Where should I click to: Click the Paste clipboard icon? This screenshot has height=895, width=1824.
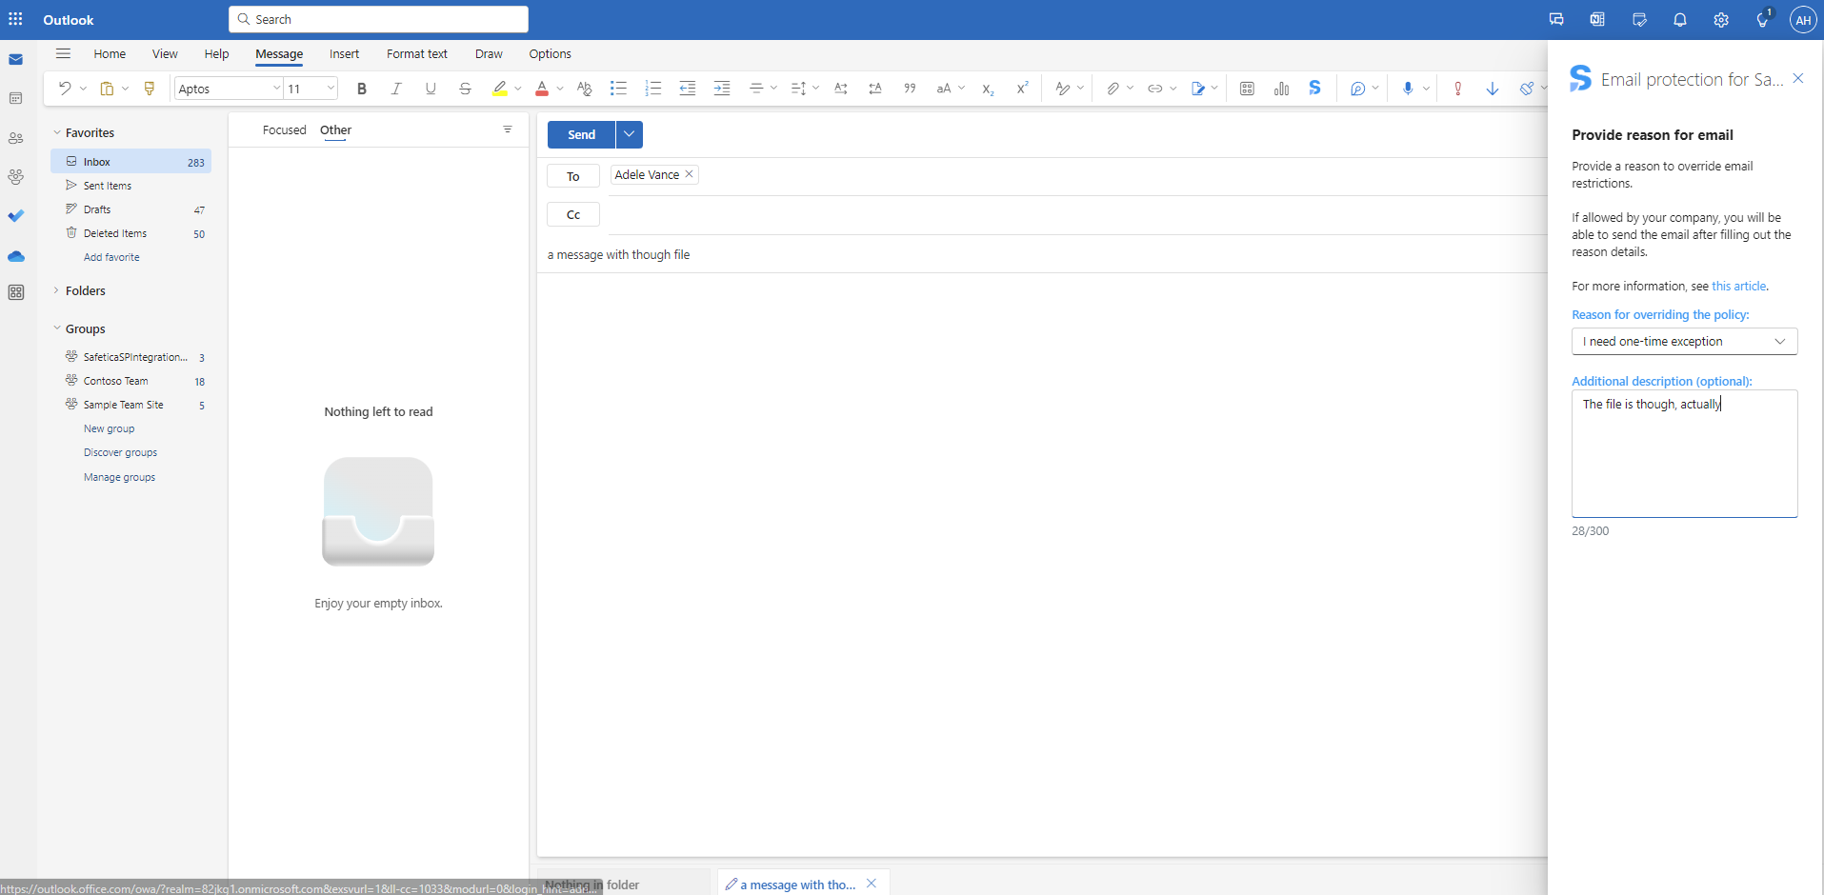point(107,89)
